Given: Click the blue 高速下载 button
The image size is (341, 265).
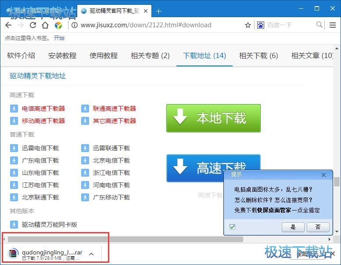Looking at the screenshot, I should [x=213, y=168].
